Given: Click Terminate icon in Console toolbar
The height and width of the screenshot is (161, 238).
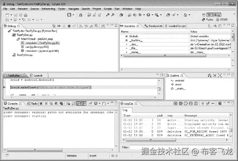Looking at the screenshot, I should (x=41, y=104).
